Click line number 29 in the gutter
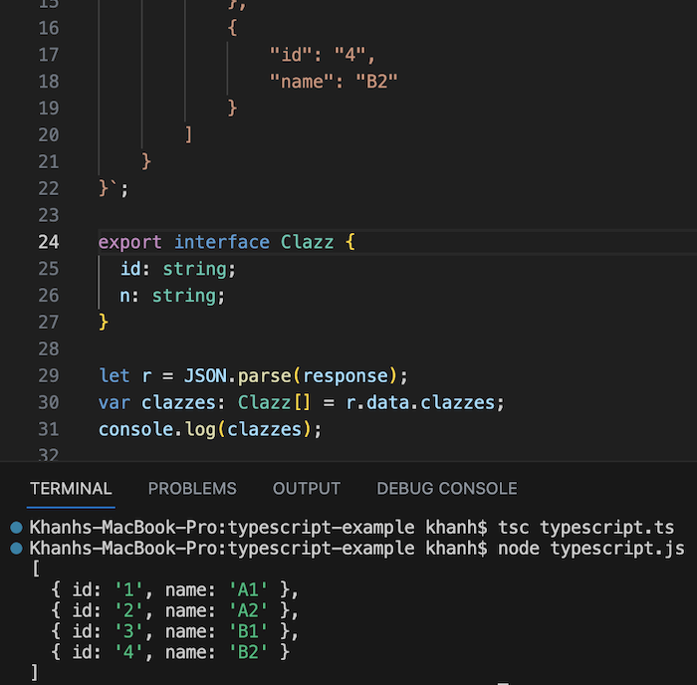 [x=49, y=376]
